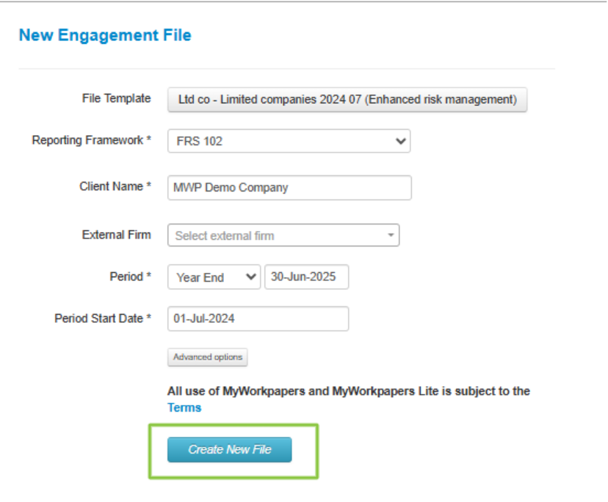Click inside the MWP Demo Company textbox

[x=289, y=187]
